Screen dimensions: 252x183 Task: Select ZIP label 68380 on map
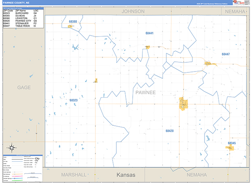[73, 21]
